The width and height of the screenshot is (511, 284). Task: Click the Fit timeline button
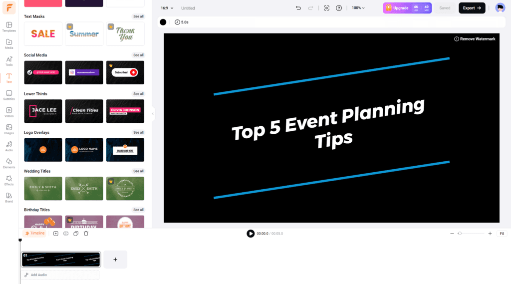coord(502,234)
